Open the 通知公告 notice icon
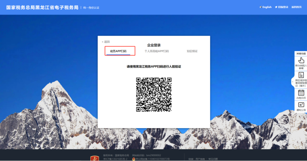307x161 pixels. (x=301, y=105)
